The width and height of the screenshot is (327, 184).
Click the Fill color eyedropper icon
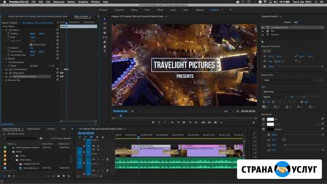pos(322,119)
